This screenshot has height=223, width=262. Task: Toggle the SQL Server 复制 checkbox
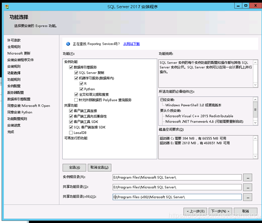(x=76, y=73)
